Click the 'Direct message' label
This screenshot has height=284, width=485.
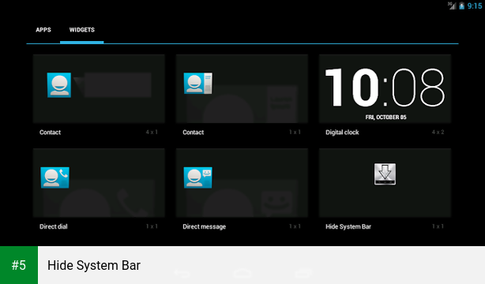pyautogui.click(x=204, y=226)
